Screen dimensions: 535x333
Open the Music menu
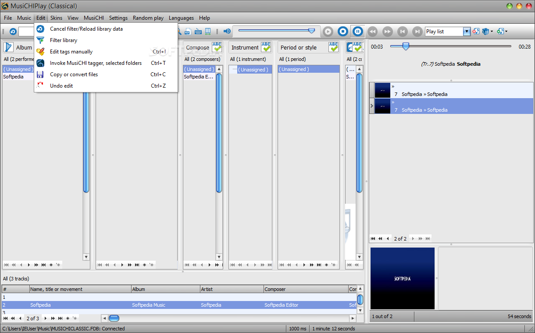click(24, 18)
